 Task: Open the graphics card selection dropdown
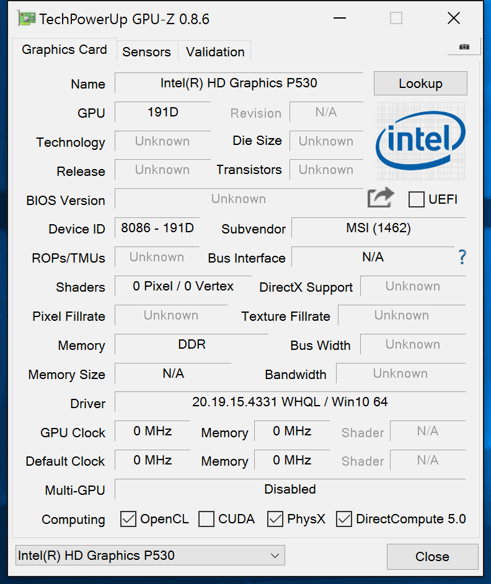pos(149,556)
